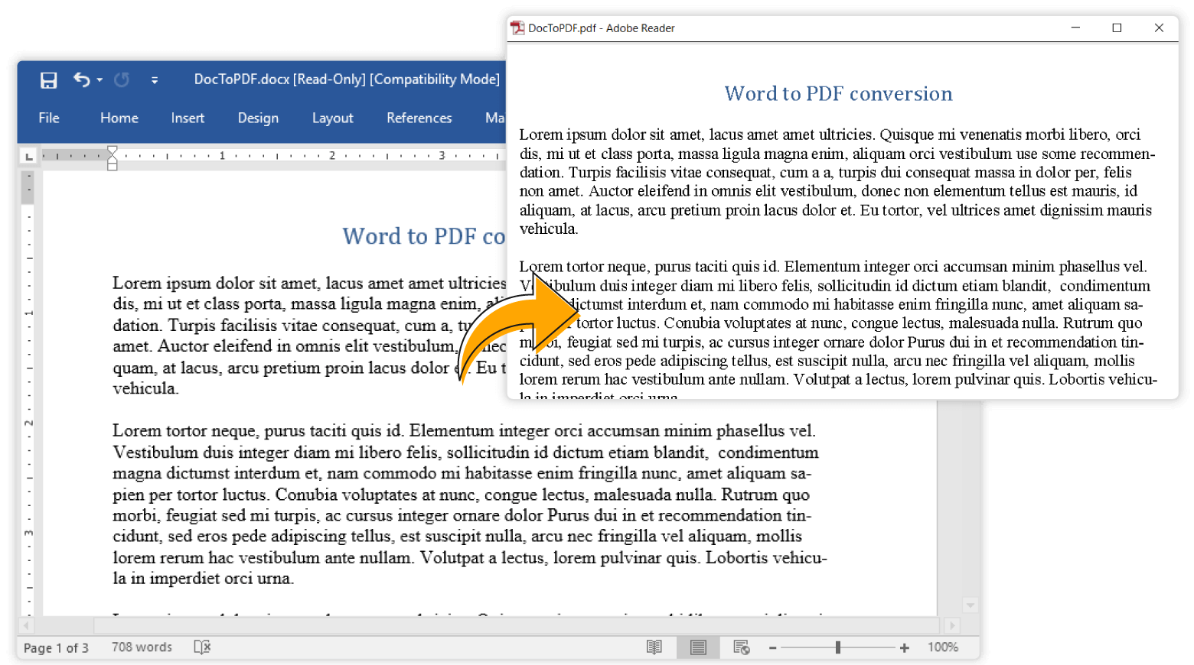The height and width of the screenshot is (665, 1194).
Task: Switch to Read Mode view
Action: (654, 647)
